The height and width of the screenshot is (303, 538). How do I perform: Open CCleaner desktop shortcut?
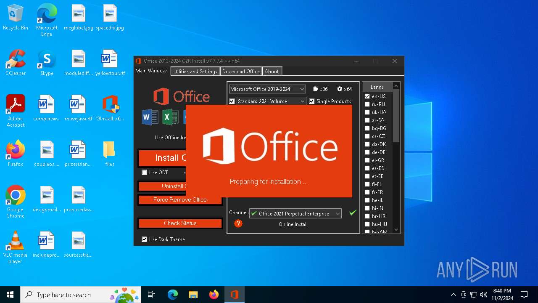[x=16, y=63]
